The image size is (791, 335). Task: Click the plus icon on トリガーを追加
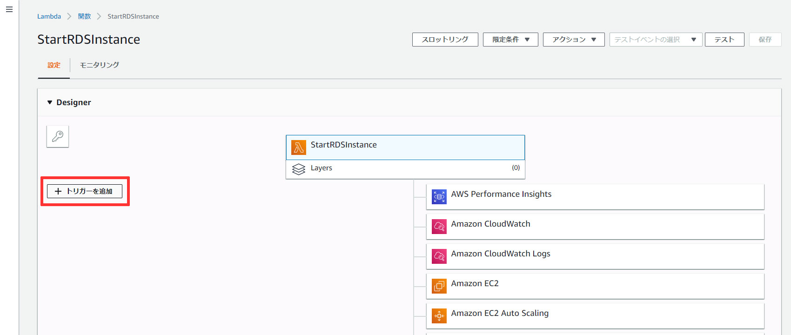click(58, 191)
